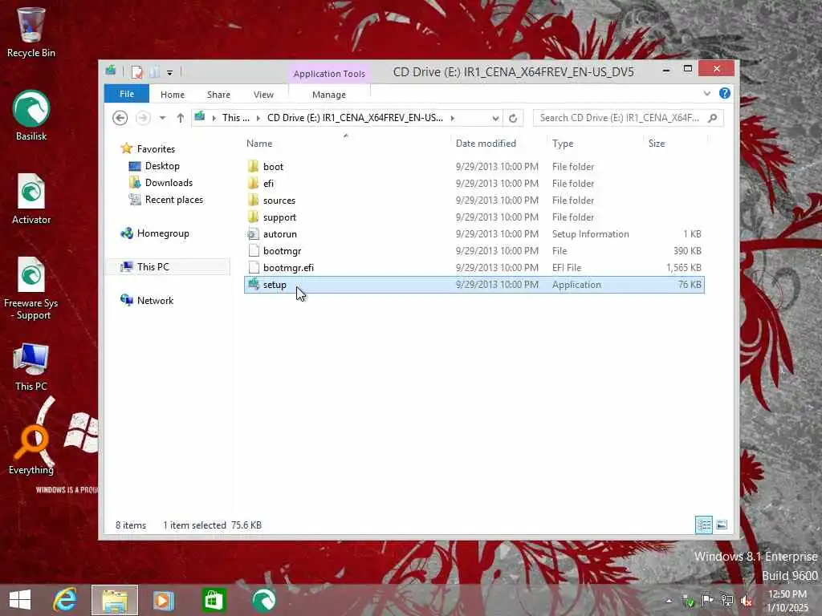Open the Recycle Bin desktop icon
822x616 pixels.
coord(31,32)
